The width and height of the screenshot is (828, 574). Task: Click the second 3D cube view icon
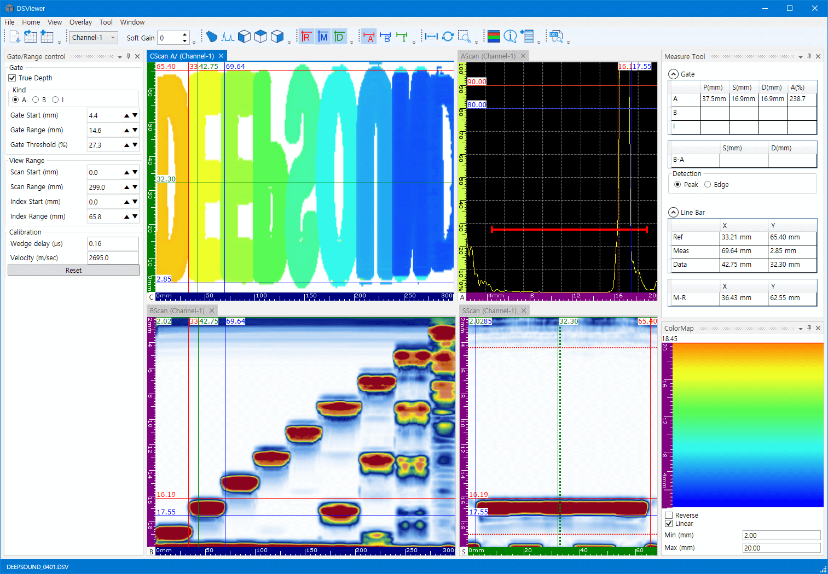(261, 37)
